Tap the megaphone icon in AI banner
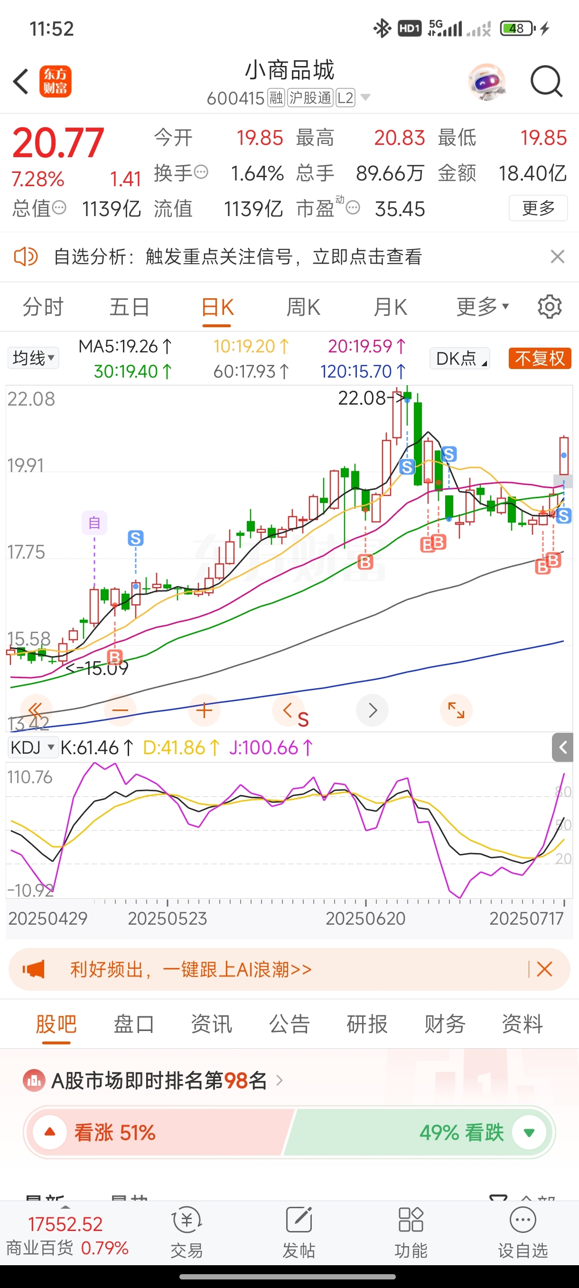 (34, 969)
